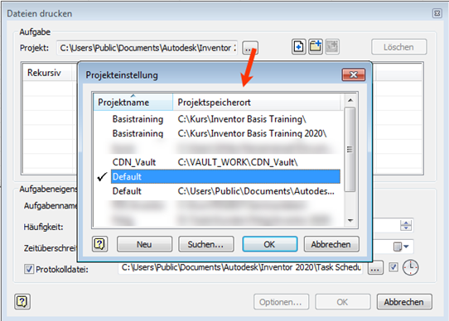Click the Suchen... button
This screenshot has height=321, width=449.
[206, 244]
